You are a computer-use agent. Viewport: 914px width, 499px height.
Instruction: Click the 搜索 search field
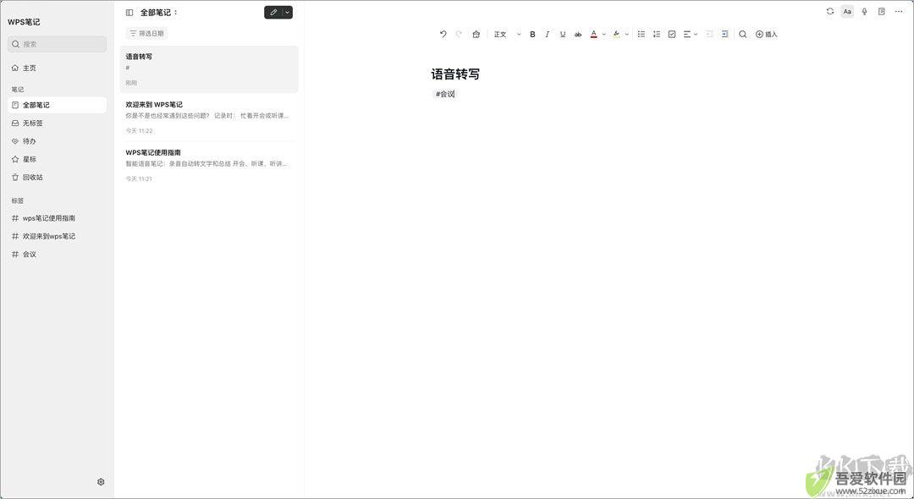[x=58, y=44]
